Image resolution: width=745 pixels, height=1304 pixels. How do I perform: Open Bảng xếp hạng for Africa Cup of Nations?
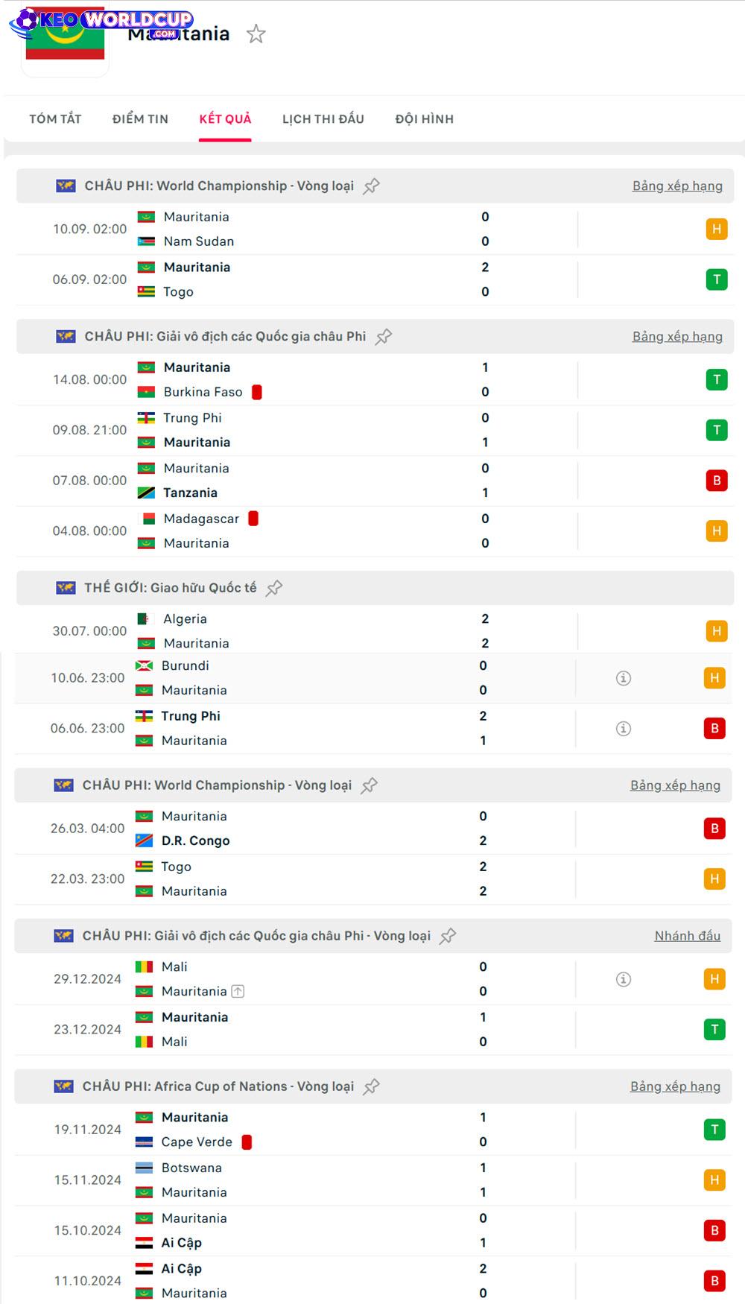point(675,1086)
